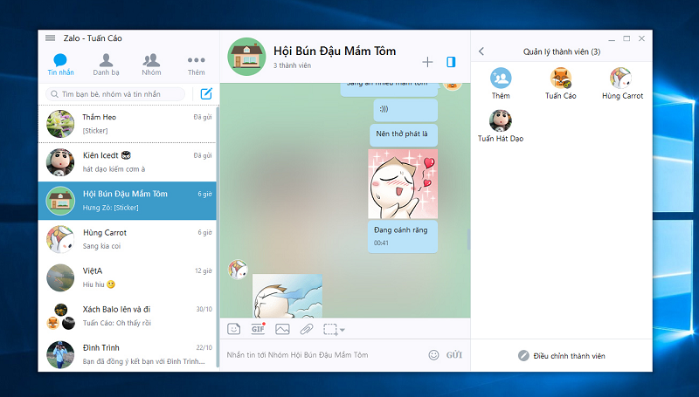Viewport: 699px width, 397px height.
Task: Click the compose new message icon
Action: click(206, 94)
